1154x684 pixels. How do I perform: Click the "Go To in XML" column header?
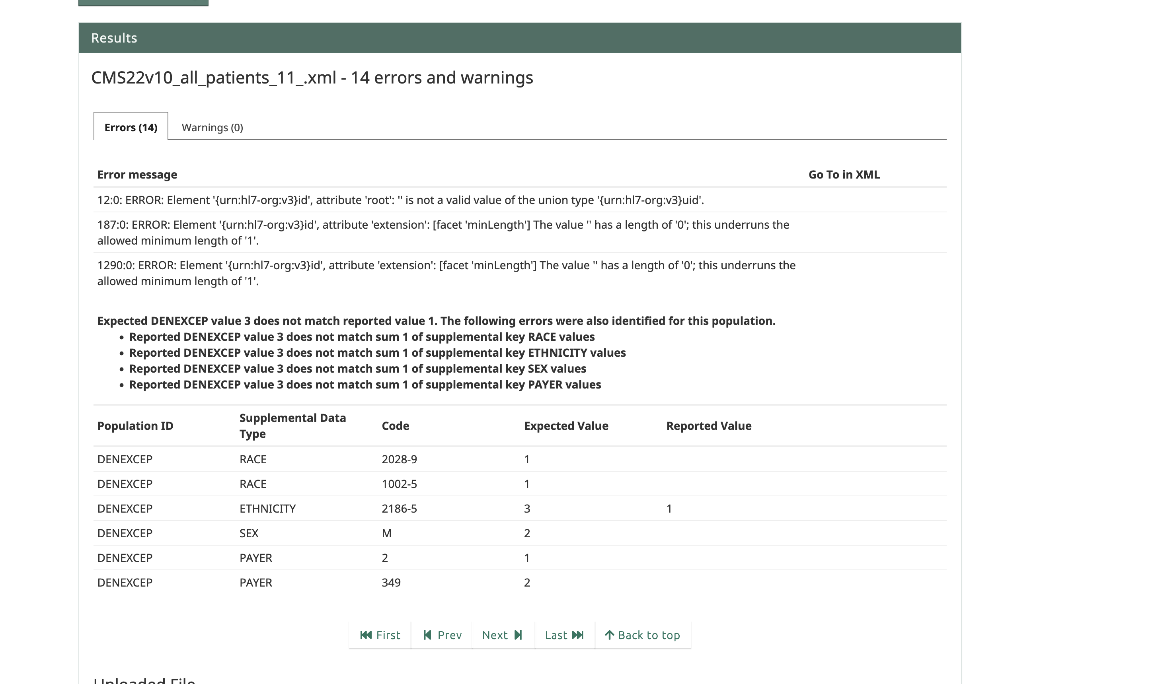coord(844,174)
